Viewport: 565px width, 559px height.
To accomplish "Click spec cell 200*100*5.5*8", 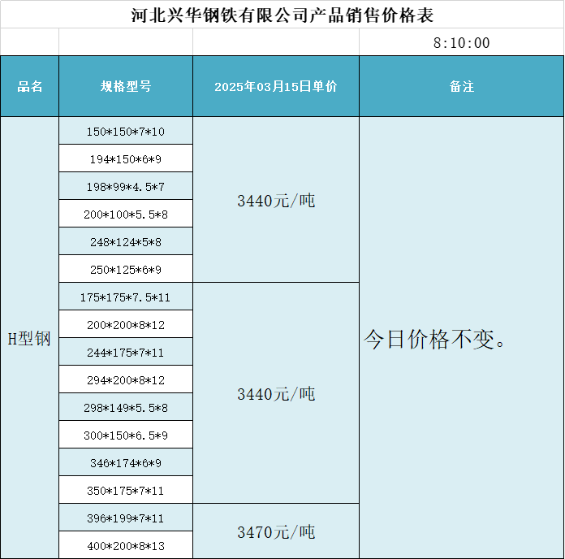I will point(126,214).
